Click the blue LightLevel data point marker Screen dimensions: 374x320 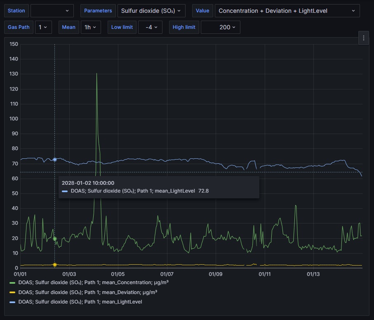pos(55,160)
